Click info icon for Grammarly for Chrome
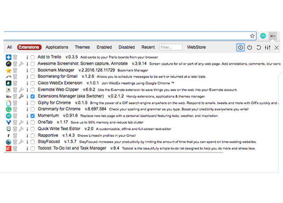 point(27,109)
